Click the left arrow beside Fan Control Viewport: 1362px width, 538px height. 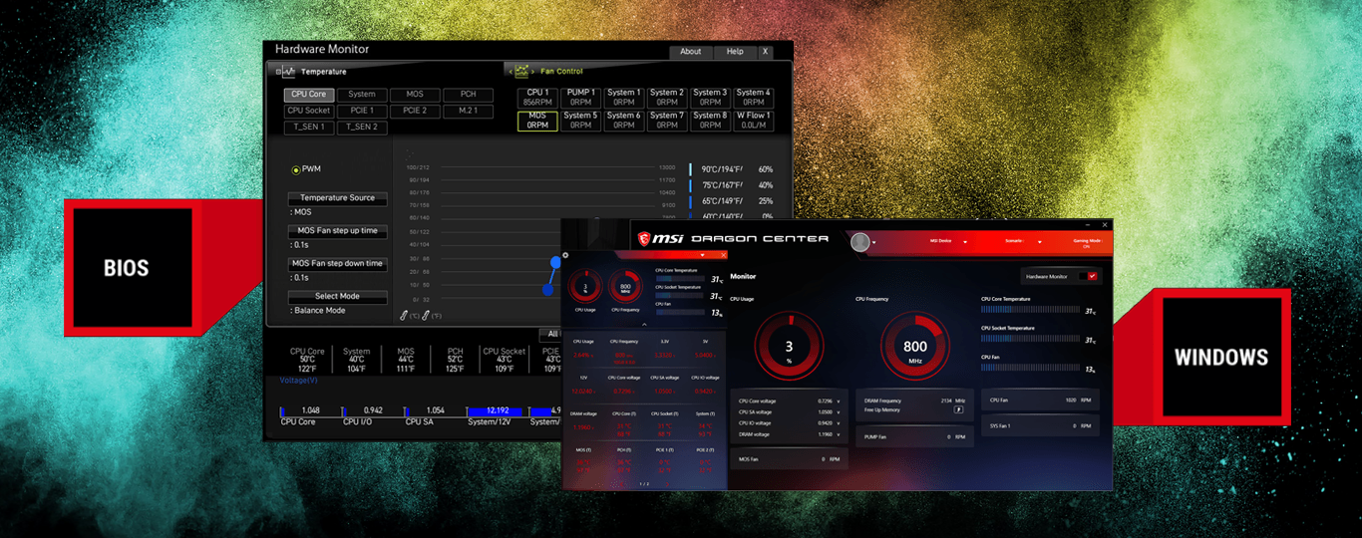[509, 72]
